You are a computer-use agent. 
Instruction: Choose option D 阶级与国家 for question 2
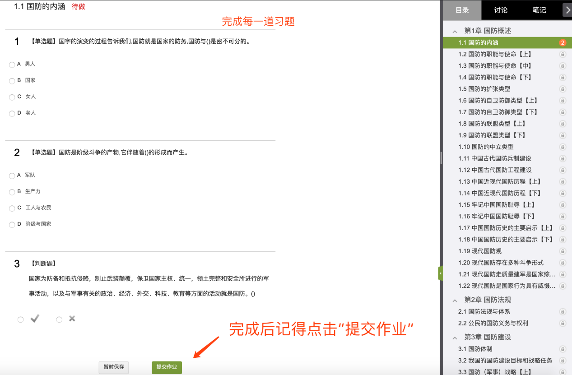[12, 224]
